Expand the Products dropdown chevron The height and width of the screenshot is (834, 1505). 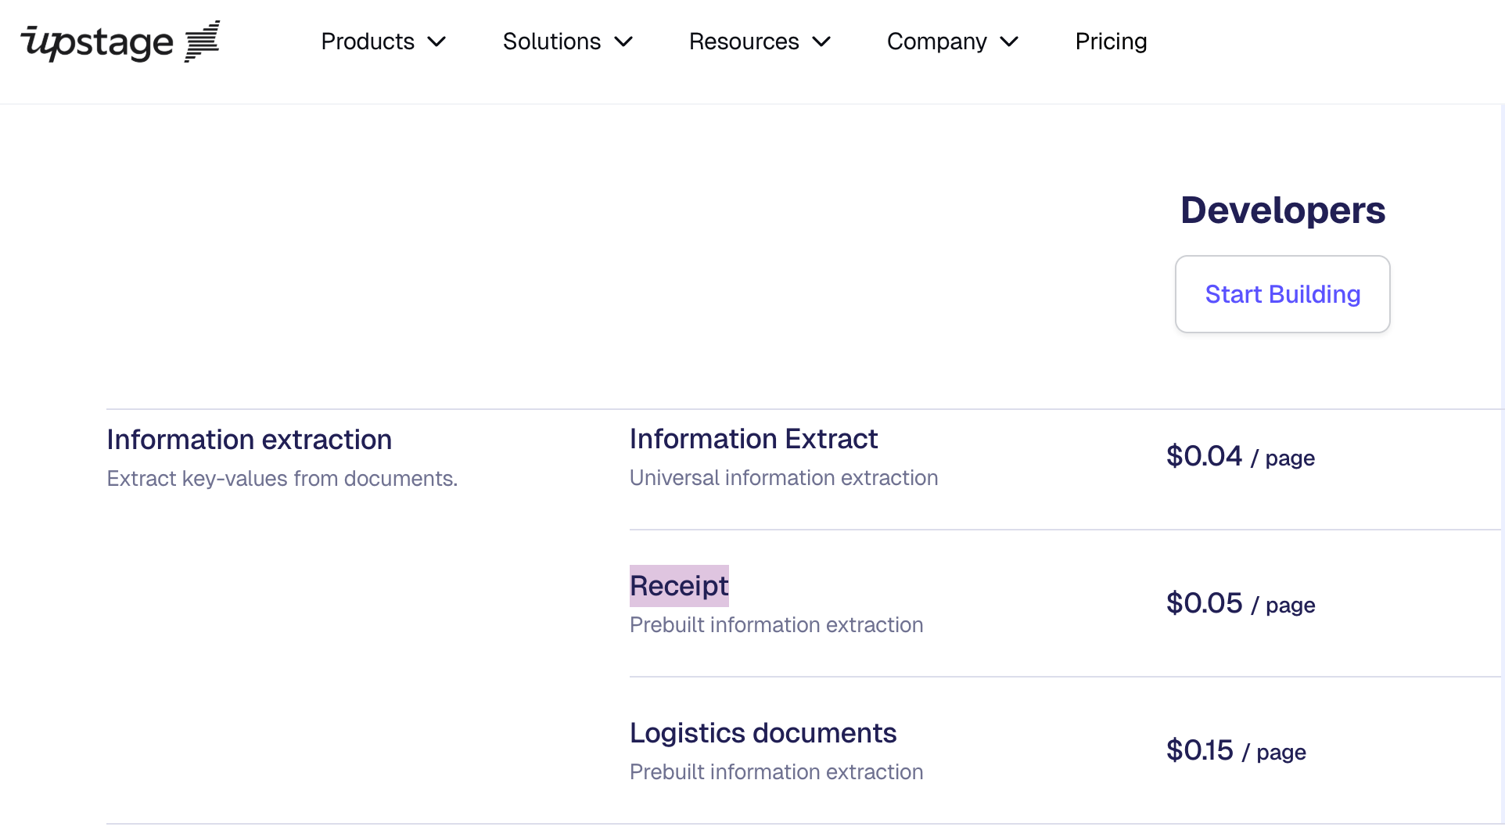[x=437, y=41]
